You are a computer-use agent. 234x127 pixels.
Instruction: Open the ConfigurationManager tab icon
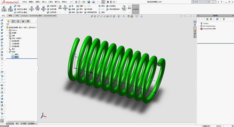(x=18, y=21)
